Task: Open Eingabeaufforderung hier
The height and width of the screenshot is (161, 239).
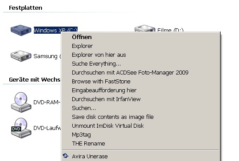Action: click(141, 90)
